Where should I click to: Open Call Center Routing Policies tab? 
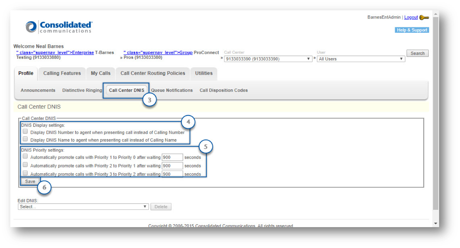[153, 73]
